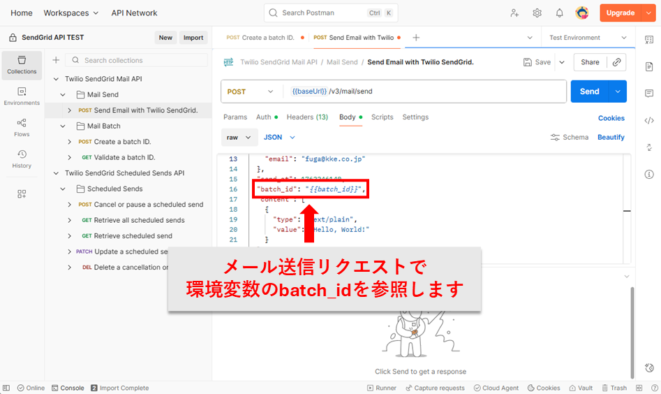
Task: Open the documentation icon in right sidebar
Action: tap(649, 66)
